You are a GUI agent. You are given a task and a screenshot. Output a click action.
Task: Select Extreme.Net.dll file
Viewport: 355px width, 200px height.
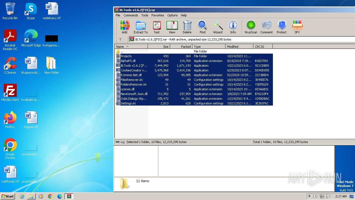coord(194,75)
